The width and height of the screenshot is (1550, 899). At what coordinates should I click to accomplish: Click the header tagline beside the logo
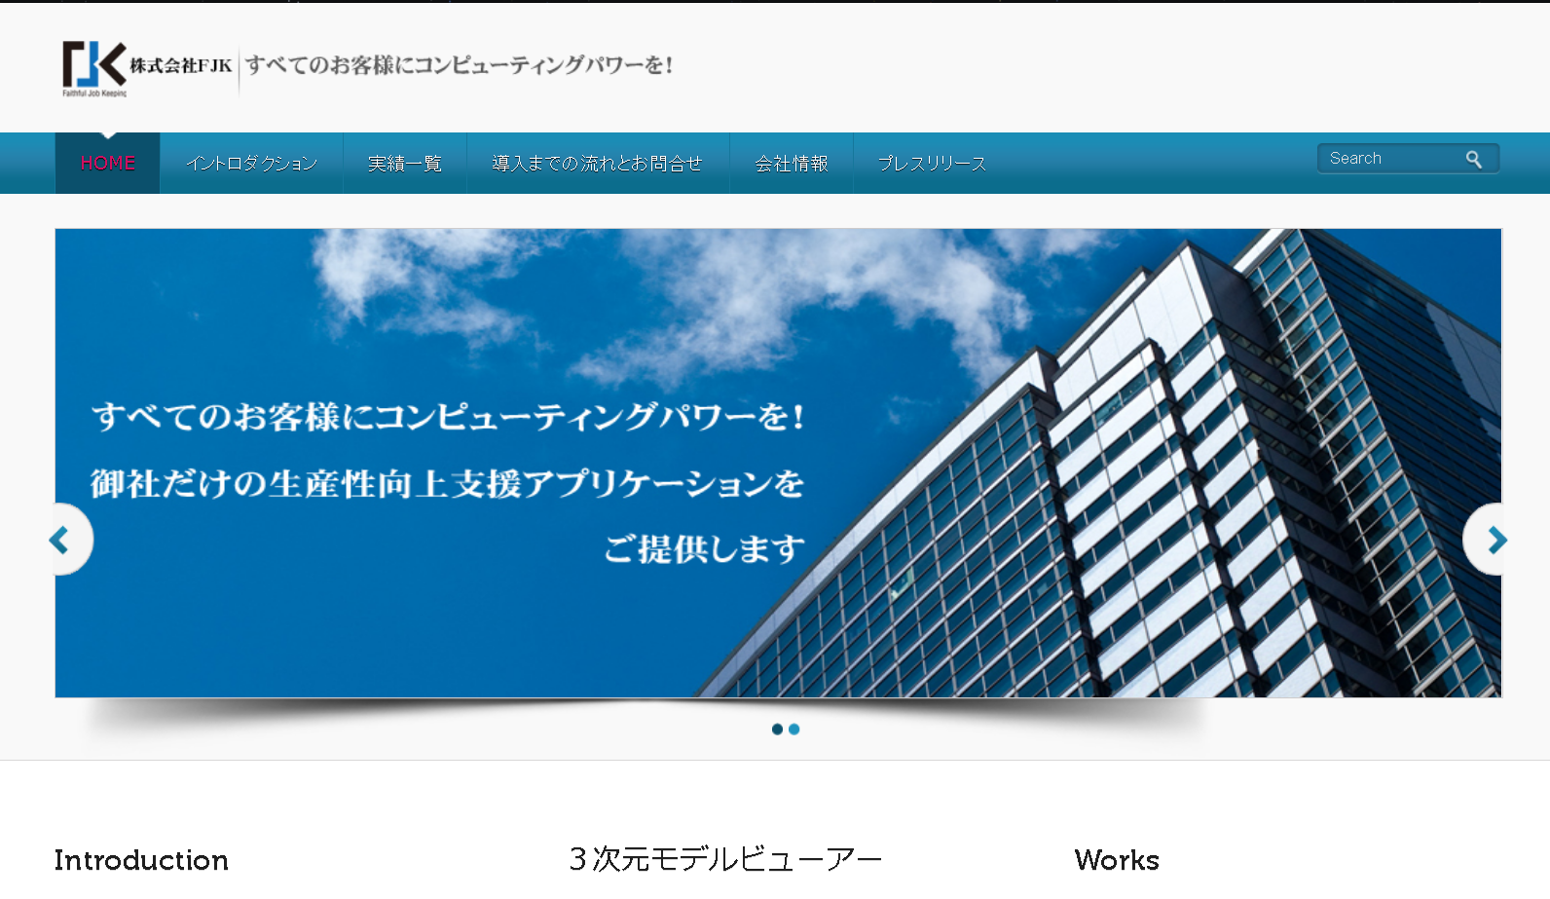[459, 65]
